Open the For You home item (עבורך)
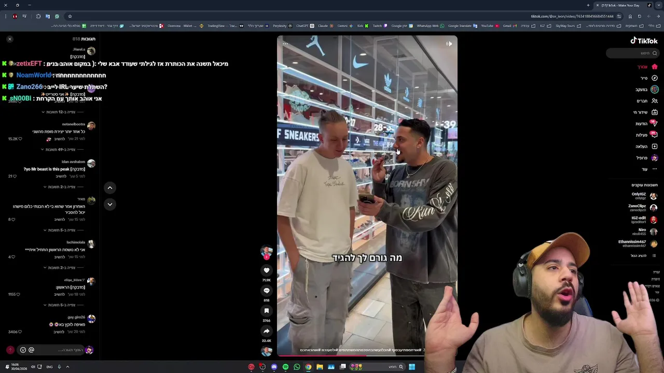The image size is (664, 373). (647, 67)
